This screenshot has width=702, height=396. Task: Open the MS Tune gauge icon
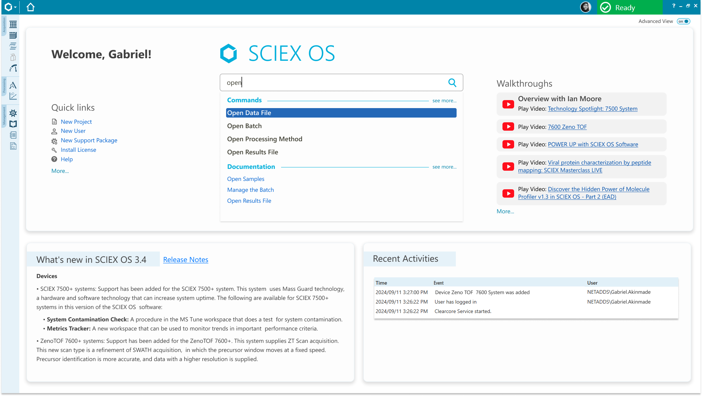(13, 68)
